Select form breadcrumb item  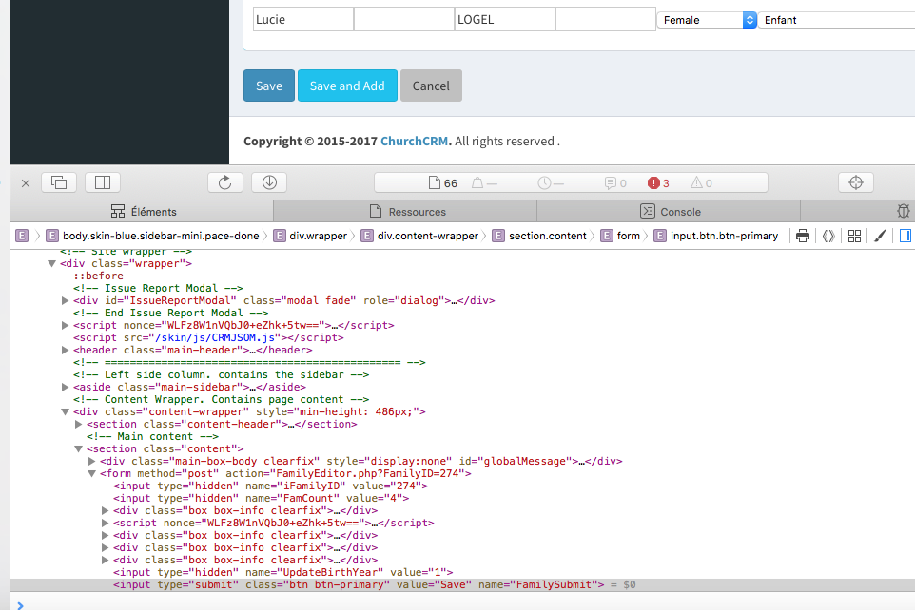coord(620,236)
